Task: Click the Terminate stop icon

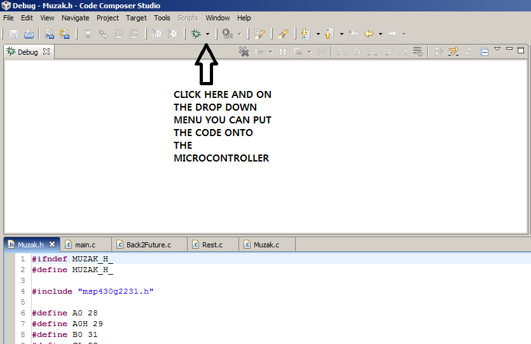Action: (x=298, y=52)
